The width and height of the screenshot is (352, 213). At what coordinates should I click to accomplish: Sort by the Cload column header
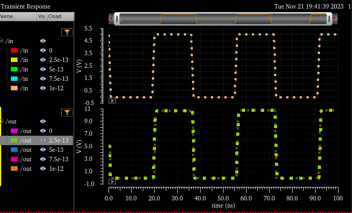click(x=55, y=16)
